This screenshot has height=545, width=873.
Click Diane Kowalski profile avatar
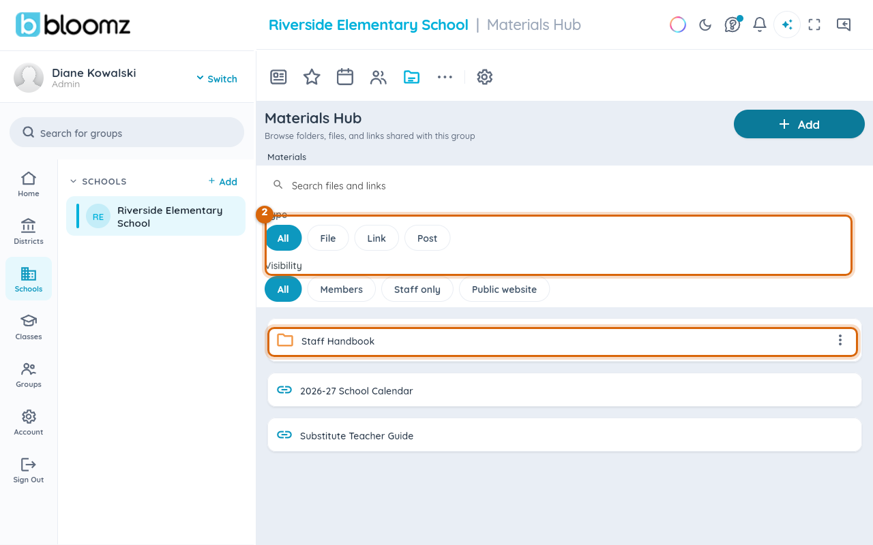(x=29, y=78)
